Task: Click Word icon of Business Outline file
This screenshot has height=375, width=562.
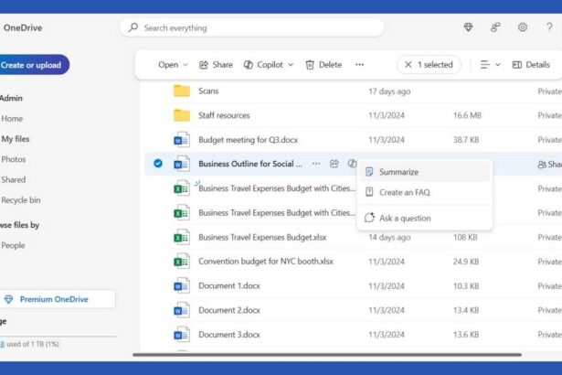Action: [182, 164]
